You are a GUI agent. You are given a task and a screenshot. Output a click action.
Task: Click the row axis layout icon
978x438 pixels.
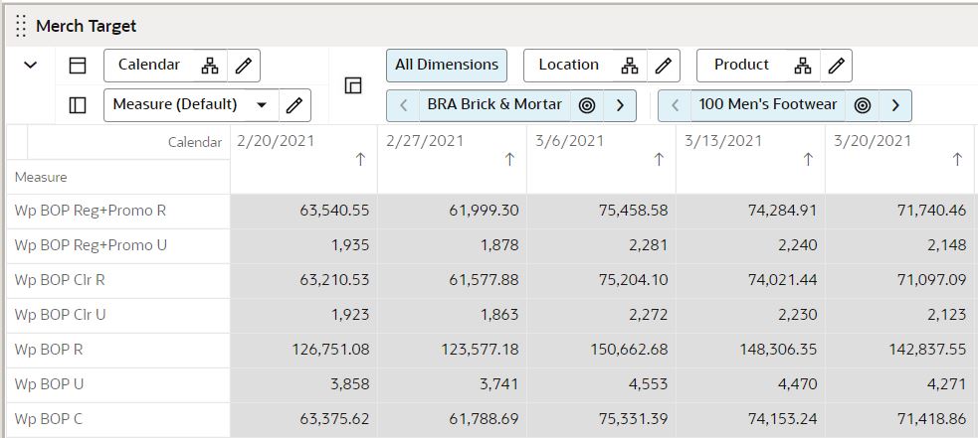78,105
